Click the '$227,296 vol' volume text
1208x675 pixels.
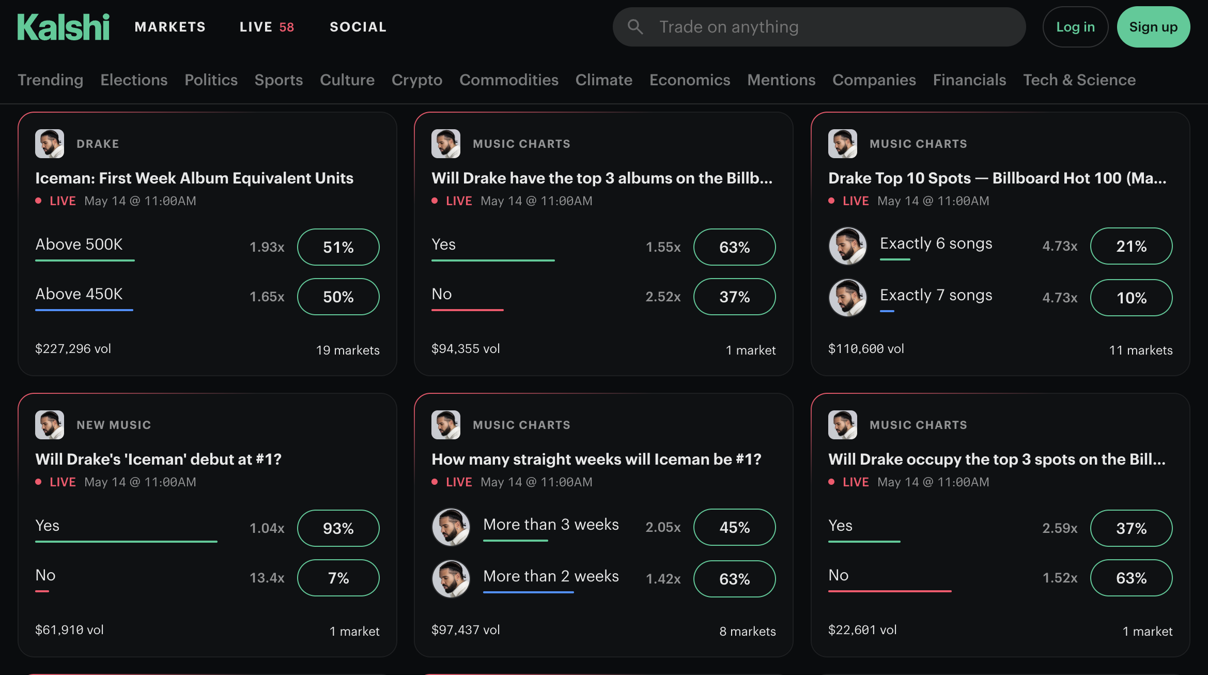pos(73,349)
